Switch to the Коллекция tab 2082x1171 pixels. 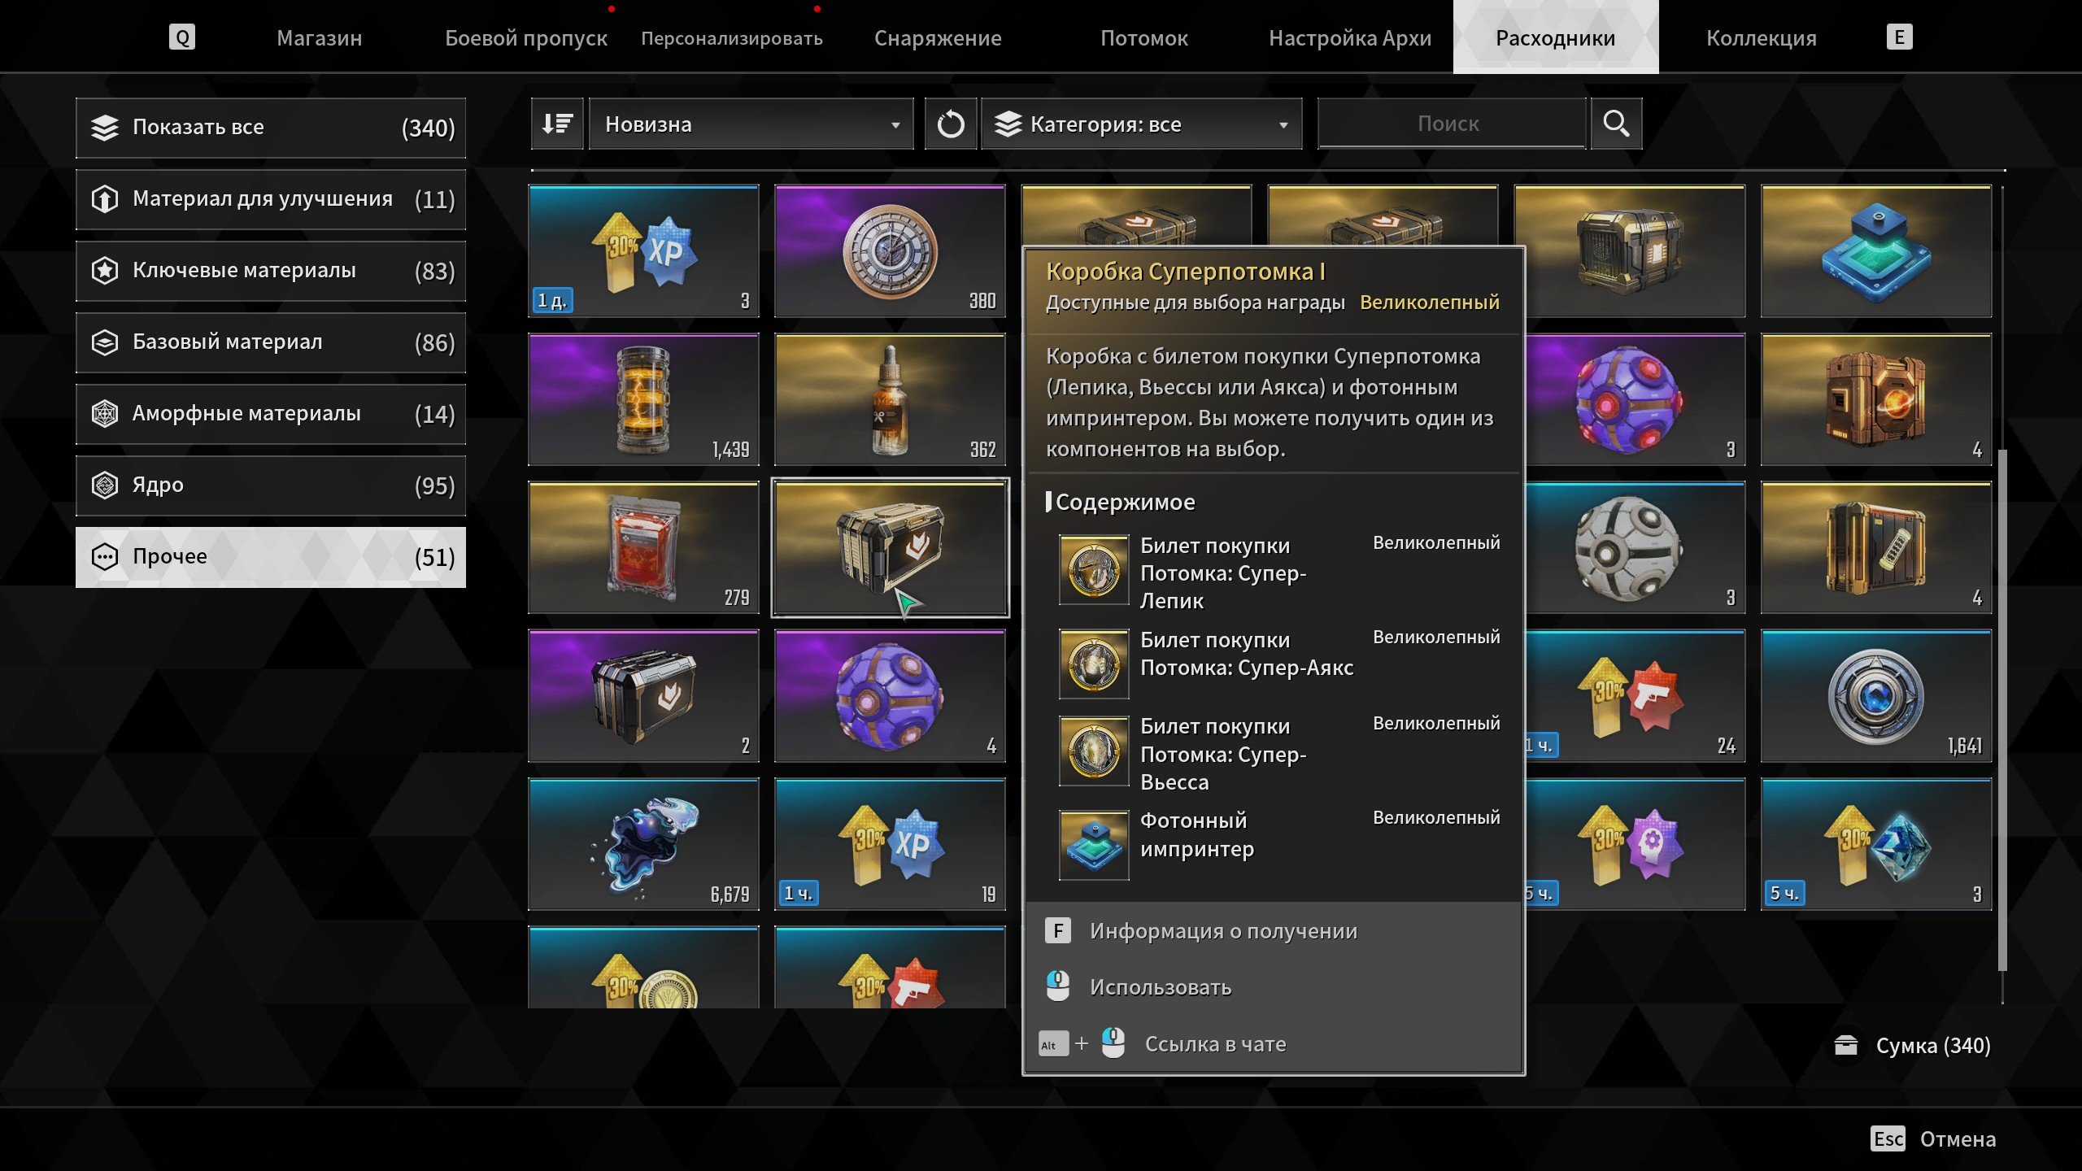pos(1761,38)
